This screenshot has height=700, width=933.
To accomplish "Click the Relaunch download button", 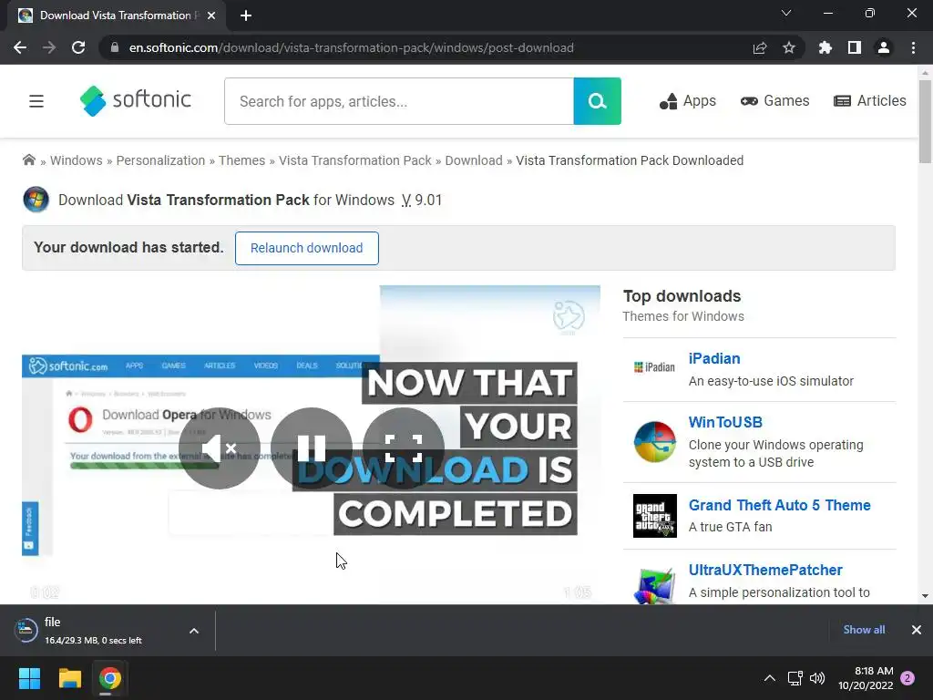I will [x=306, y=248].
